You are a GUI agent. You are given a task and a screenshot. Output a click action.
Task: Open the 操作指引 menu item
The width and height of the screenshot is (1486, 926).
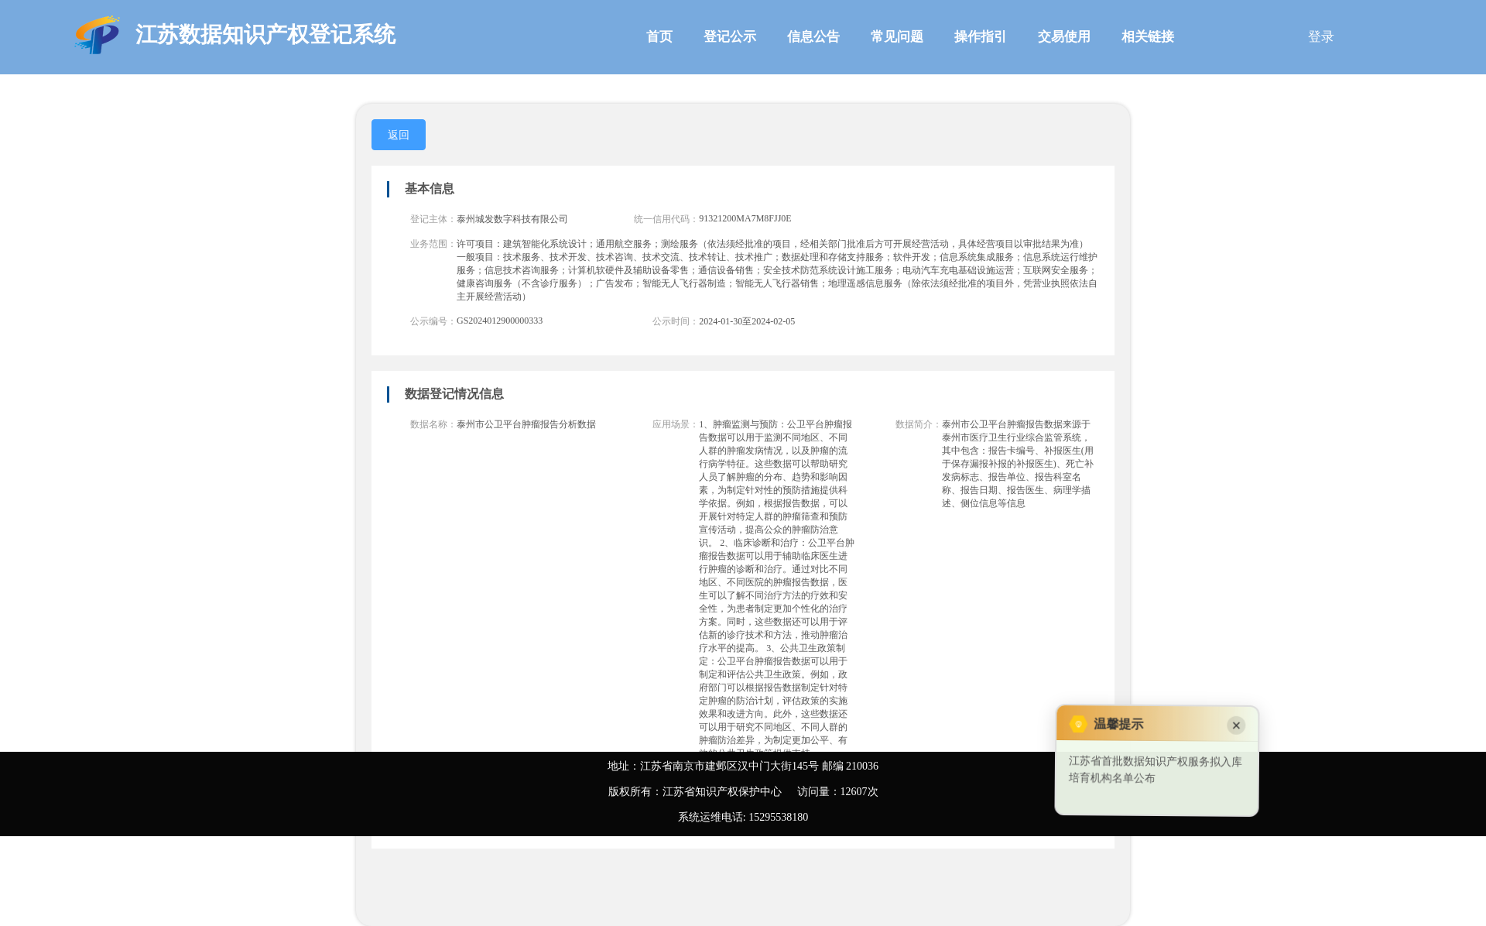pos(981,36)
